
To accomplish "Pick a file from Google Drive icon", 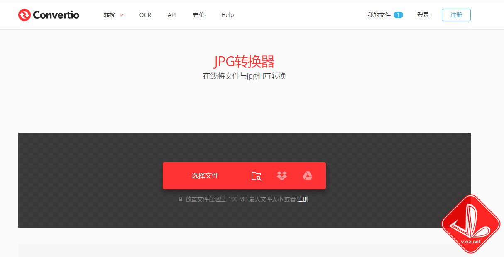I will tap(307, 176).
